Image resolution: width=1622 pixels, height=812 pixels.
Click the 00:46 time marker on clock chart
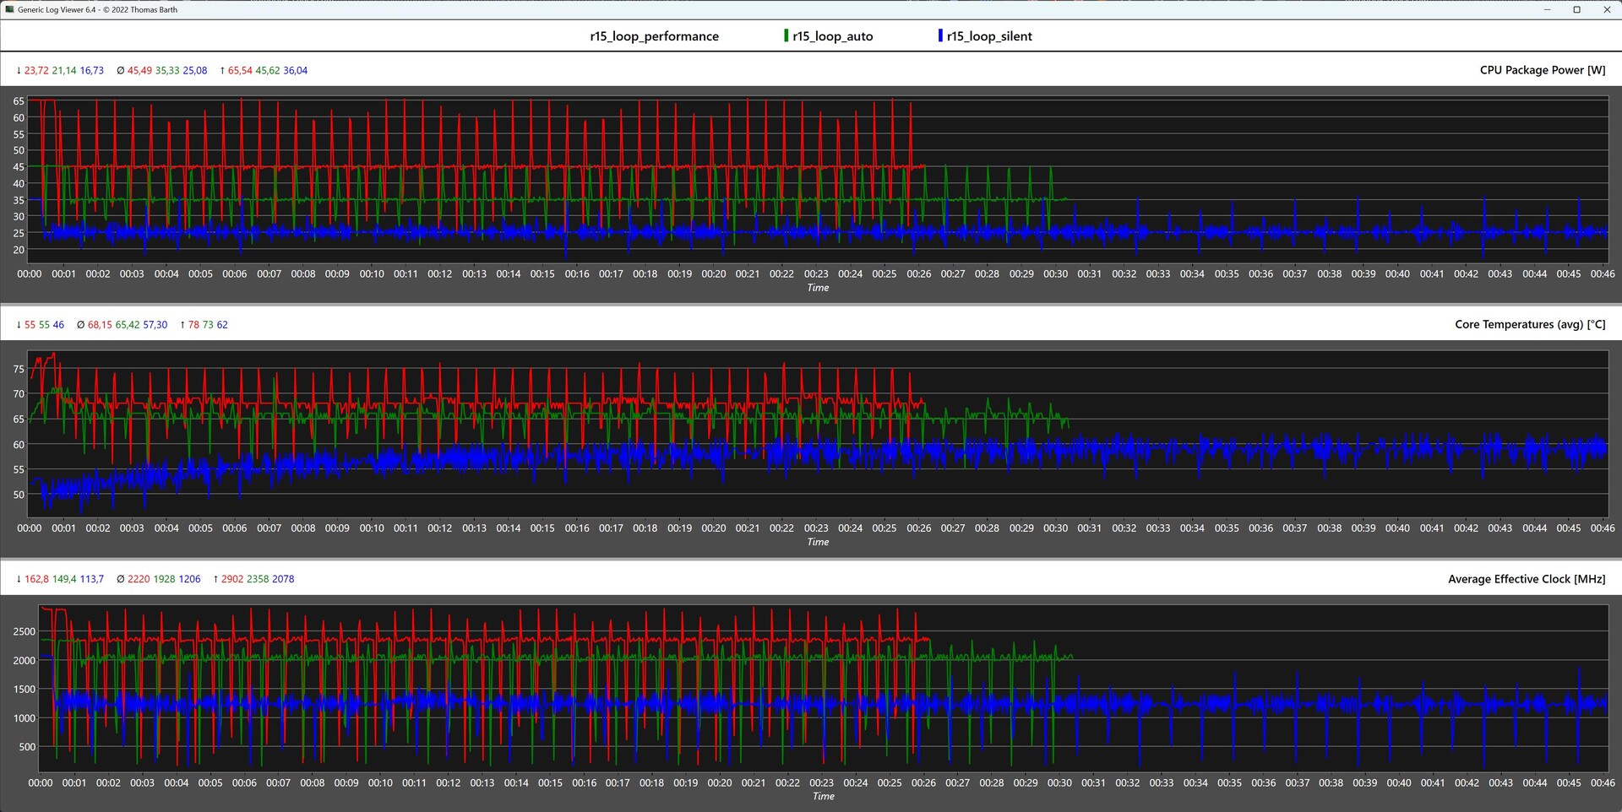coord(1602,783)
